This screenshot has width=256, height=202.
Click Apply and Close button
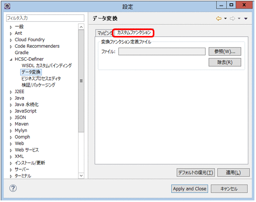(189, 189)
